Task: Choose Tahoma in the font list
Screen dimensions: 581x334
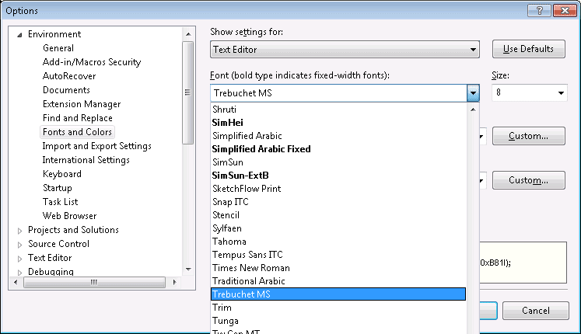Action: pos(229,242)
